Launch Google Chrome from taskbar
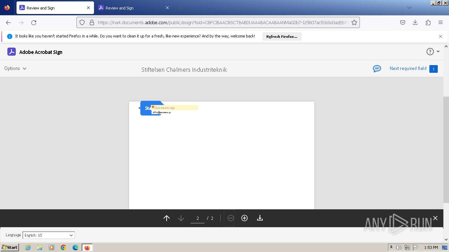449x252 pixels. pyautogui.click(x=63, y=247)
